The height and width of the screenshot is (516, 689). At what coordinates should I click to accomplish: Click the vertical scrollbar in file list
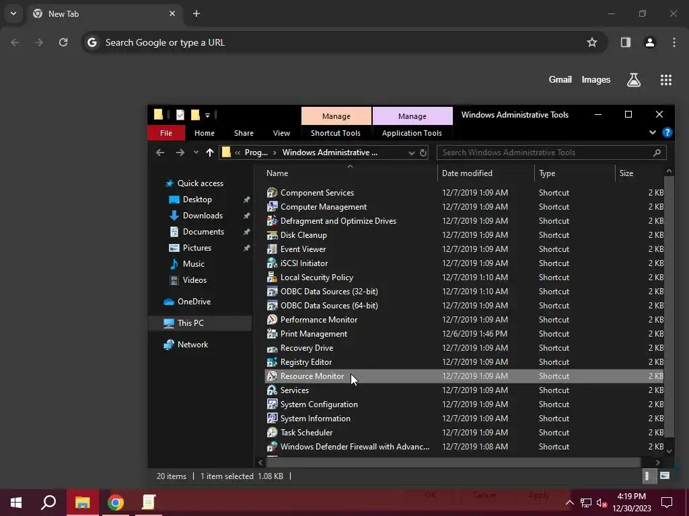(x=669, y=305)
